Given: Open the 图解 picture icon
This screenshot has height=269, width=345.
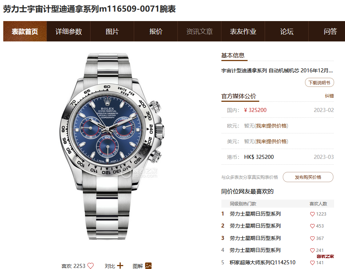Looking at the screenshot, I should (148, 266).
